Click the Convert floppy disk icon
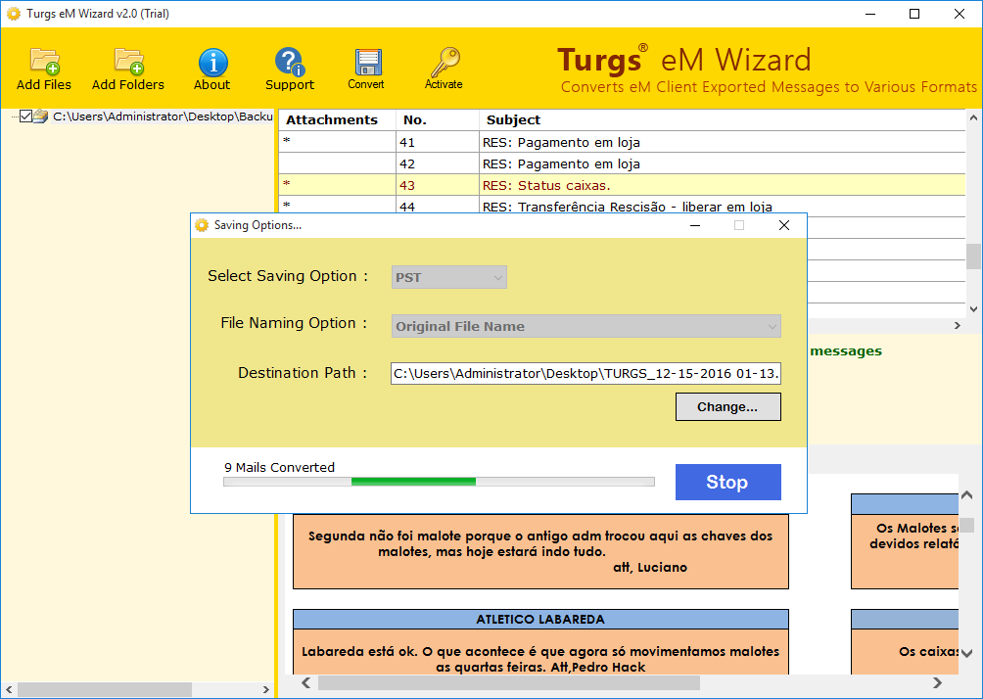 (367, 62)
